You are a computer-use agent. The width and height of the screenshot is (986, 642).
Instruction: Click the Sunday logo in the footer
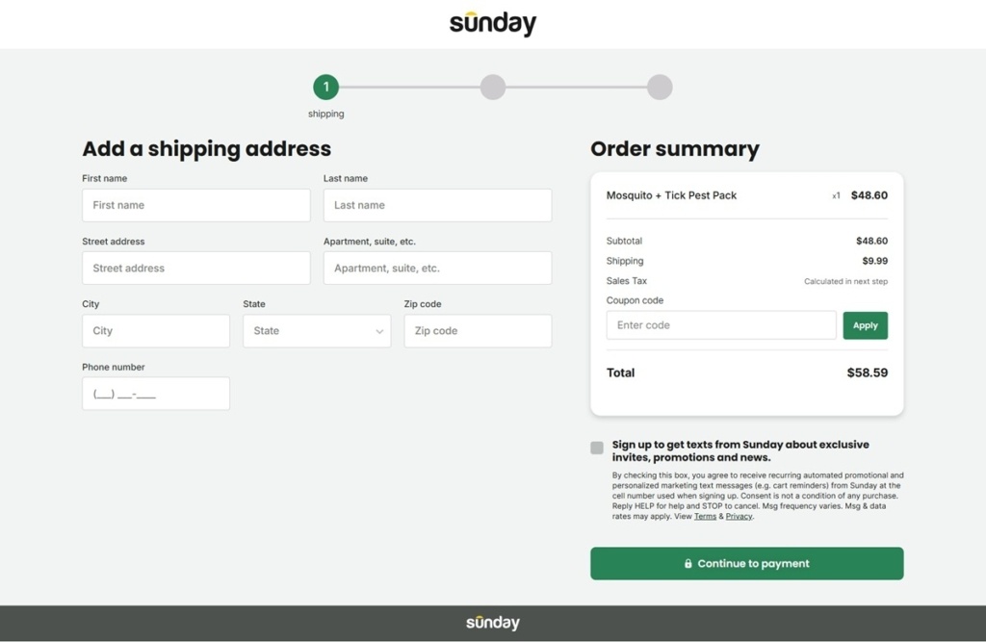click(493, 623)
